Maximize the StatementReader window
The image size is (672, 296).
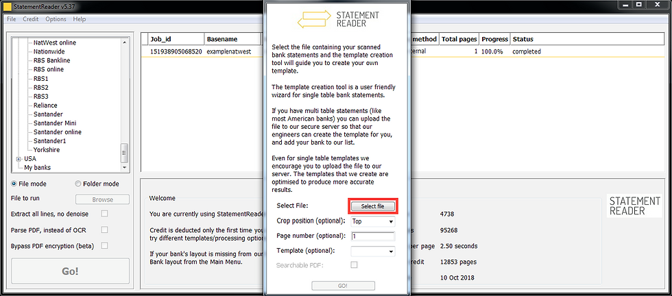coord(639,5)
